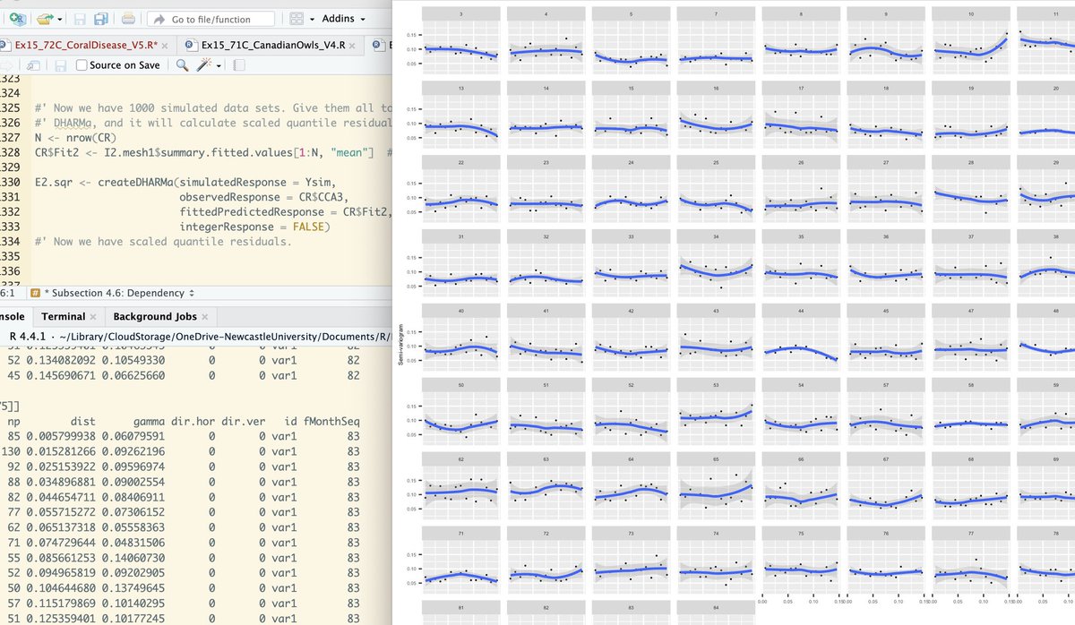
Task: Switch to the Console tab
Action: (11, 316)
